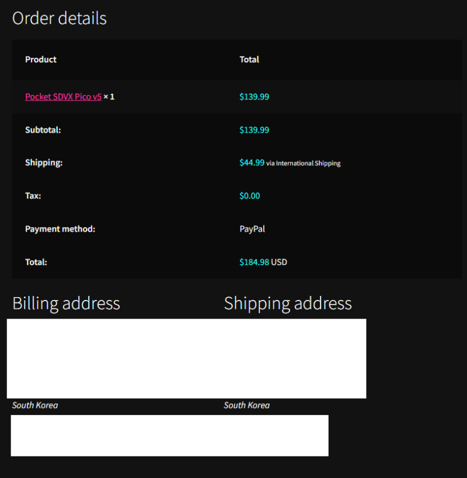Image resolution: width=467 pixels, height=478 pixels.
Task: Click the product row's $139.99 price
Action: point(254,97)
